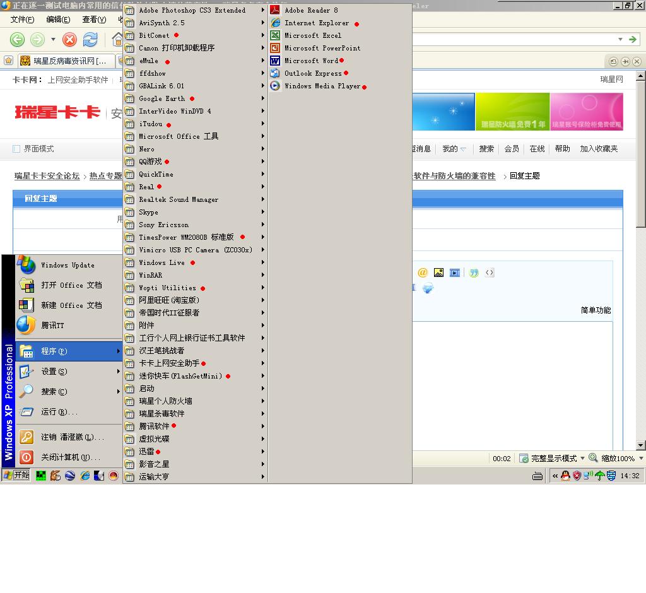Click 关闭计算机(U) in the Start menu
The image size is (646, 593).
(69, 457)
